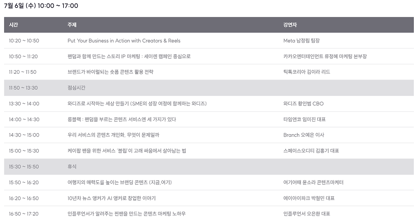417x220 pixels.
Task: Click the speaker 인플루언서 오은환 대표
Action: (x=307, y=214)
